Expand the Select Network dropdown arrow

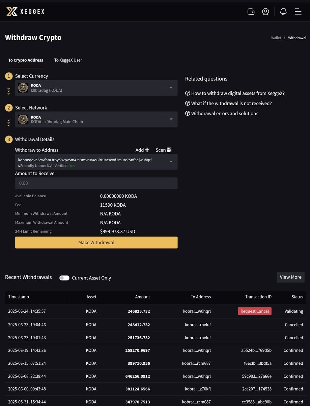[171, 119]
